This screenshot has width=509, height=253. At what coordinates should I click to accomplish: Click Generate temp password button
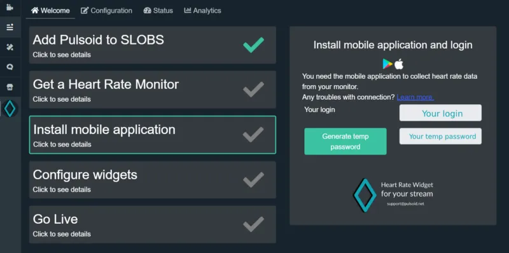[345, 141]
